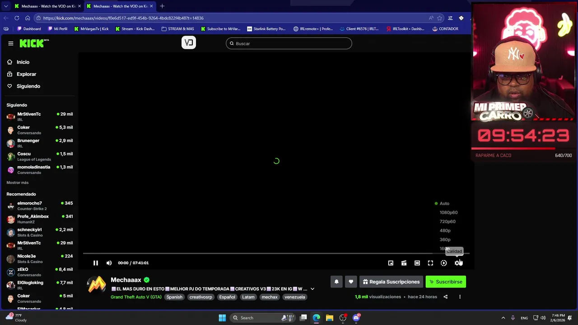
Task: Enable picture-in-picture mode
Action: click(x=391, y=263)
